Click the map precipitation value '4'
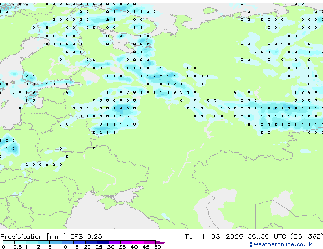This screenshot has width=323, height=249. click(121, 108)
